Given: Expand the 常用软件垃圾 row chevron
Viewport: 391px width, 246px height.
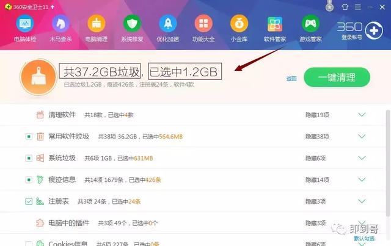Looking at the screenshot, I should 362,136.
